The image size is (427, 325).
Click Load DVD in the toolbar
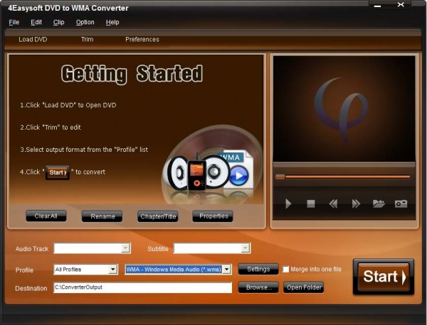pos(33,39)
